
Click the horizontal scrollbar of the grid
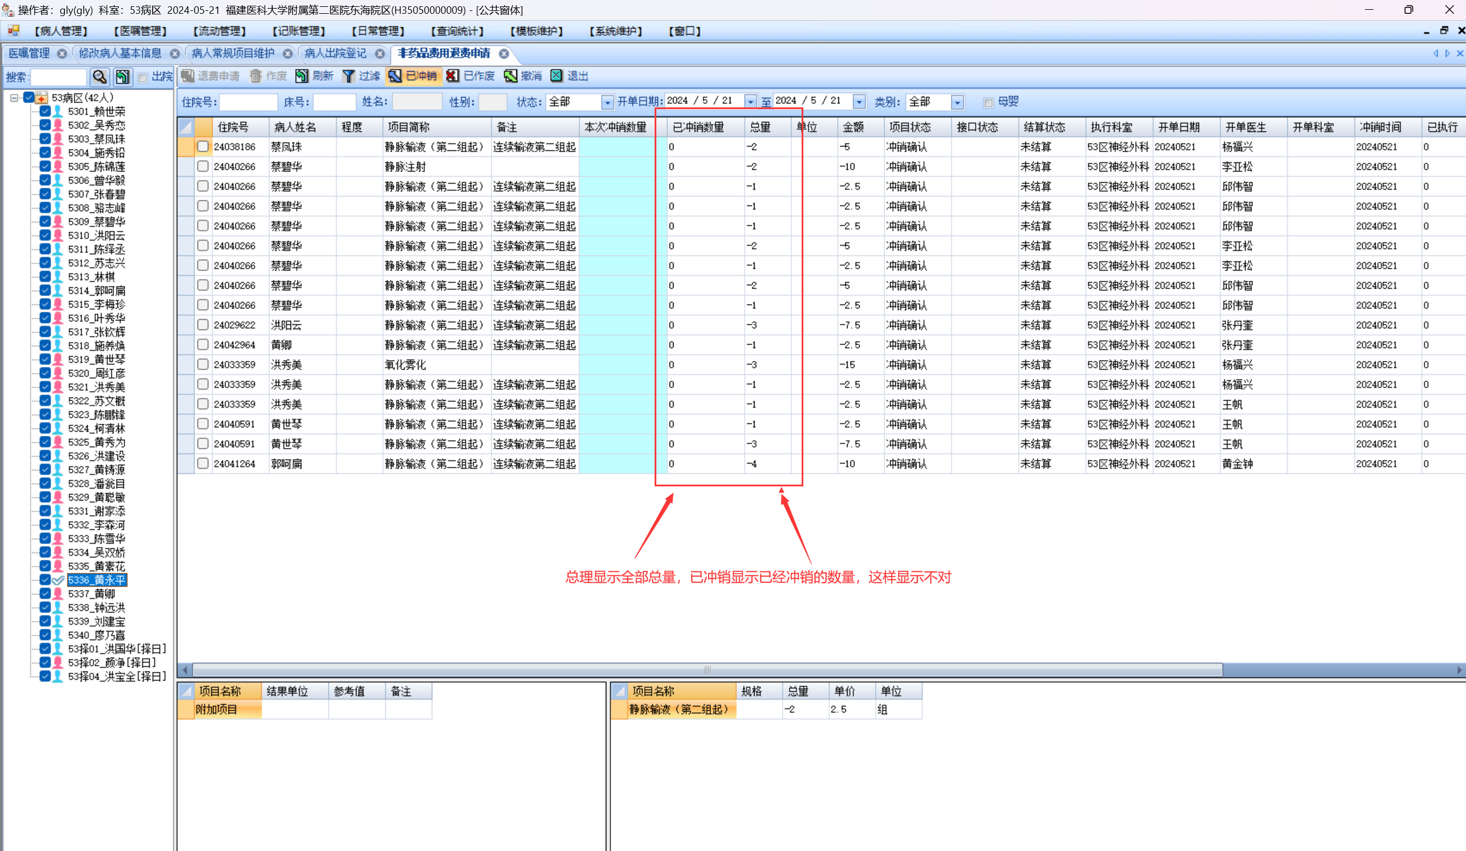point(707,670)
